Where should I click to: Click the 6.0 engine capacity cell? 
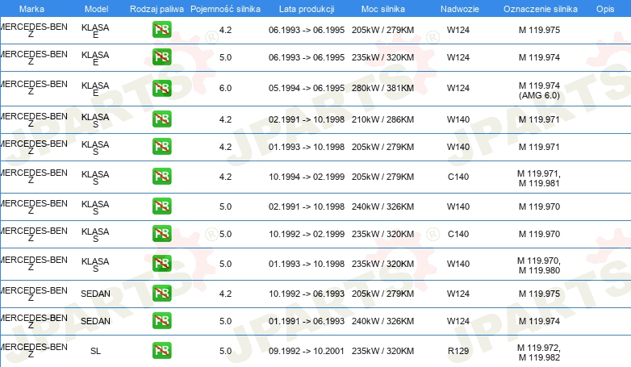point(225,88)
